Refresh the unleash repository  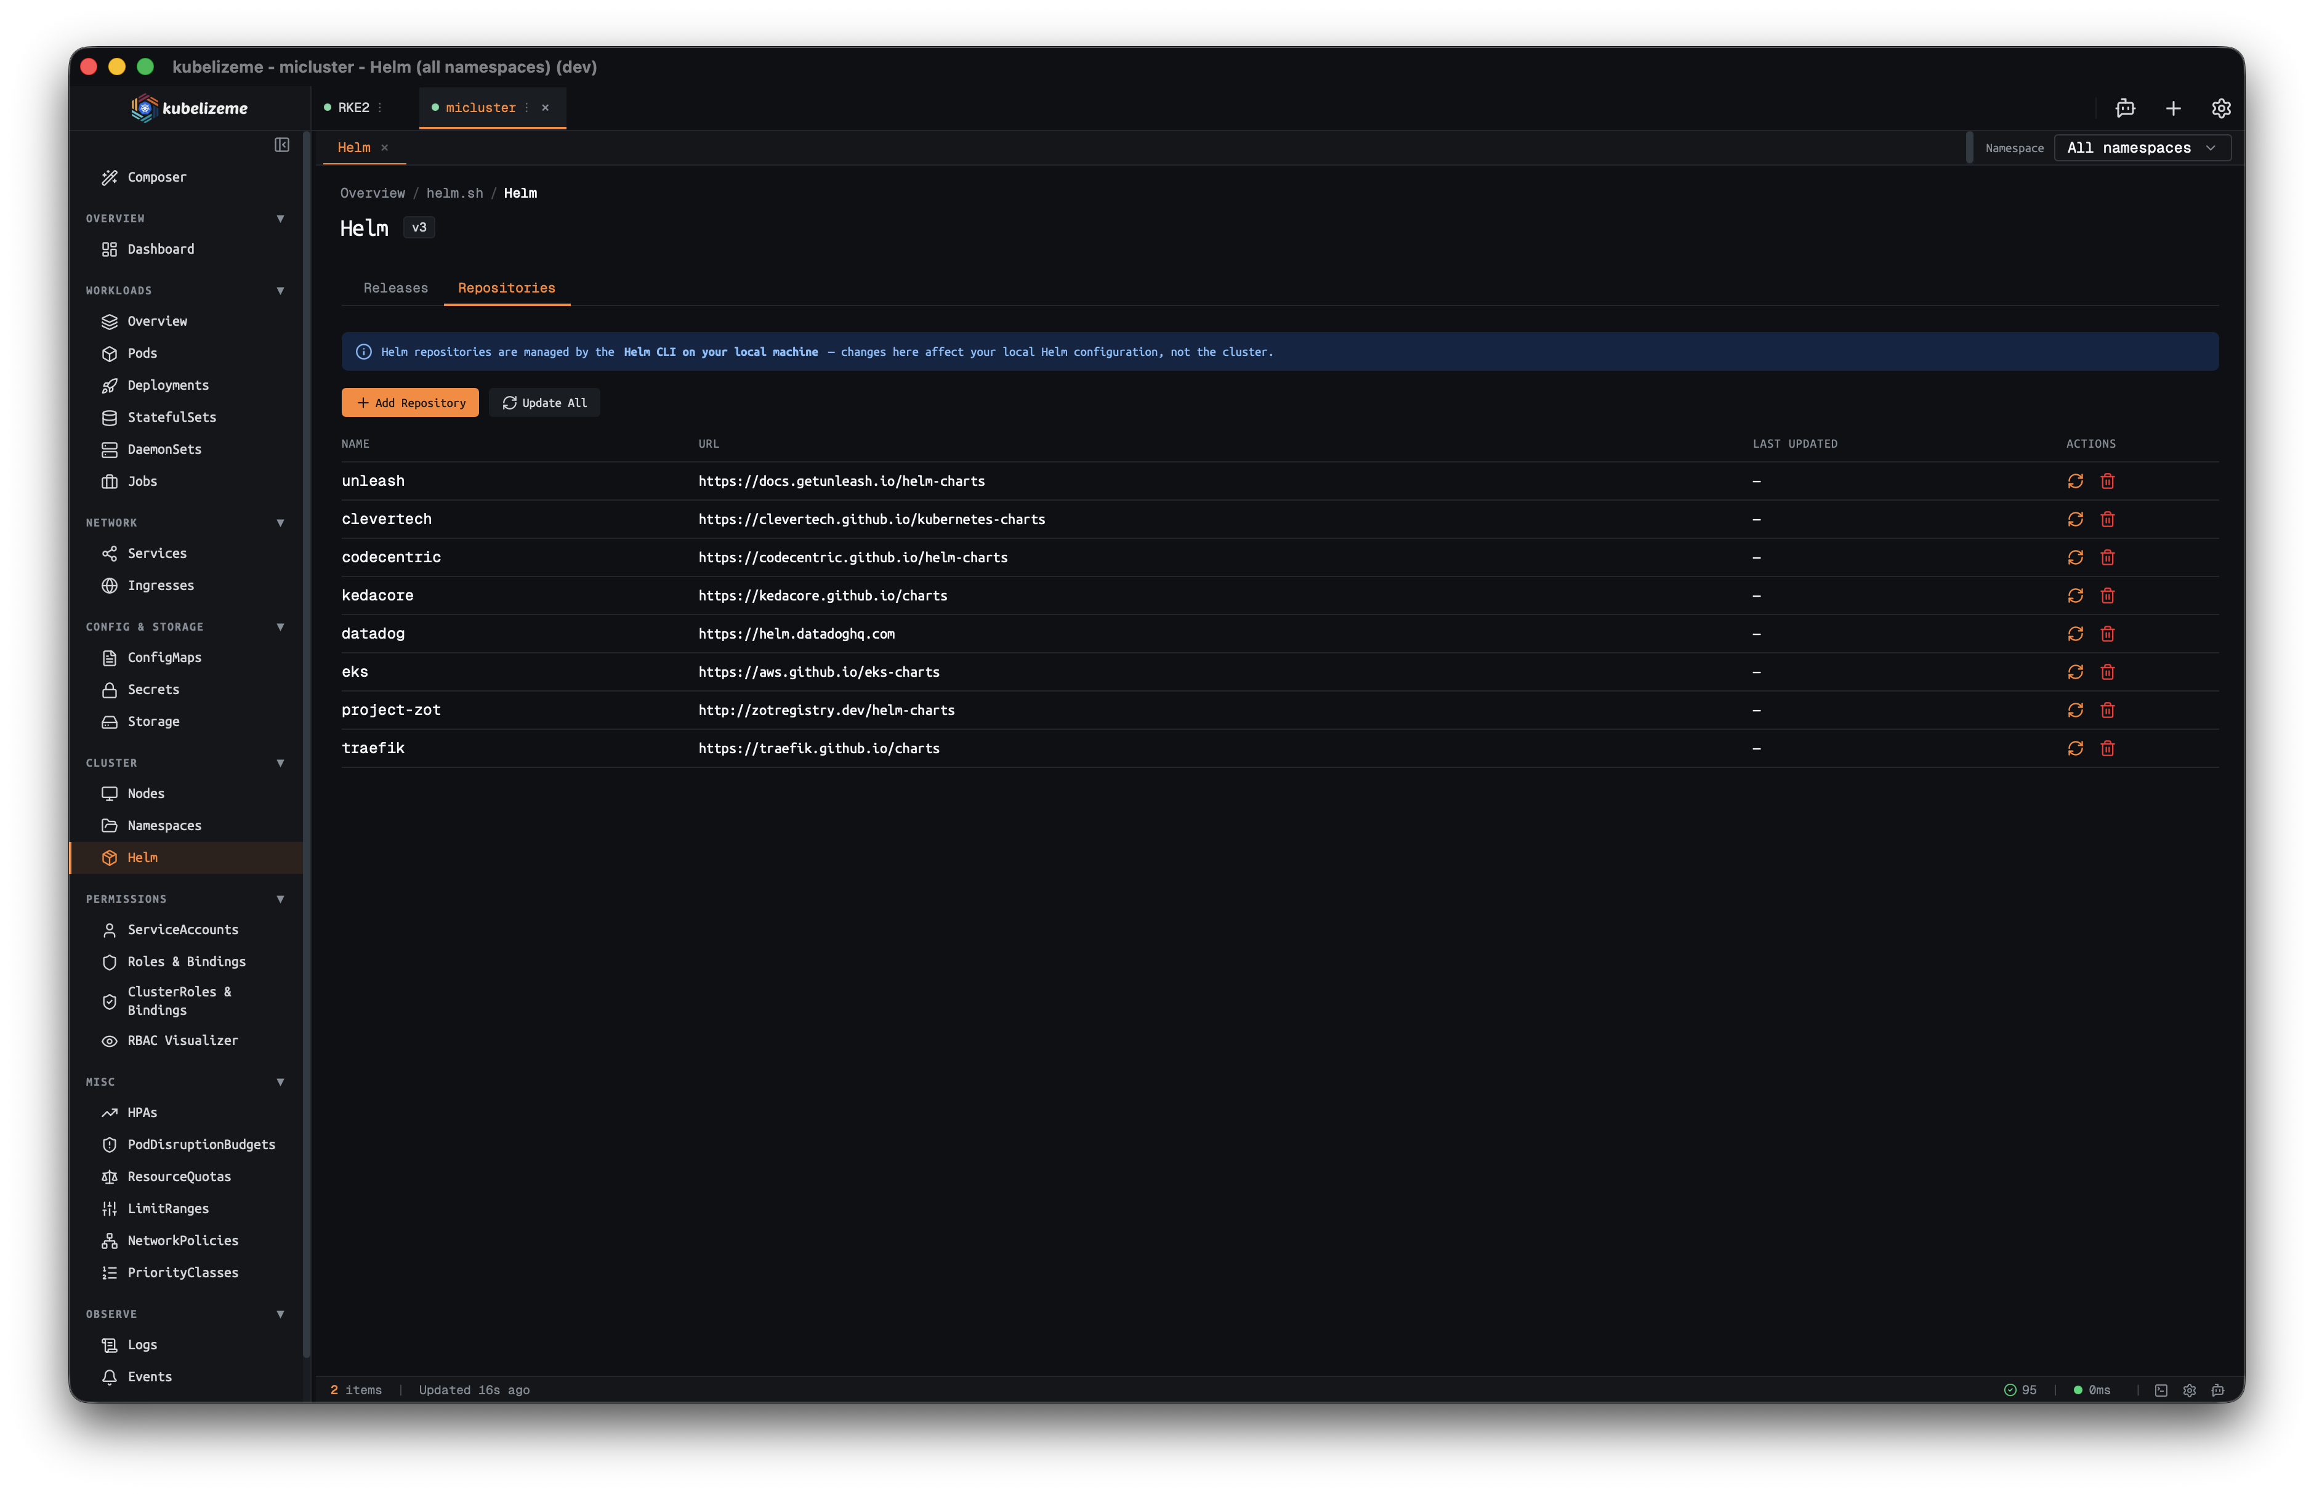pyautogui.click(x=2074, y=481)
